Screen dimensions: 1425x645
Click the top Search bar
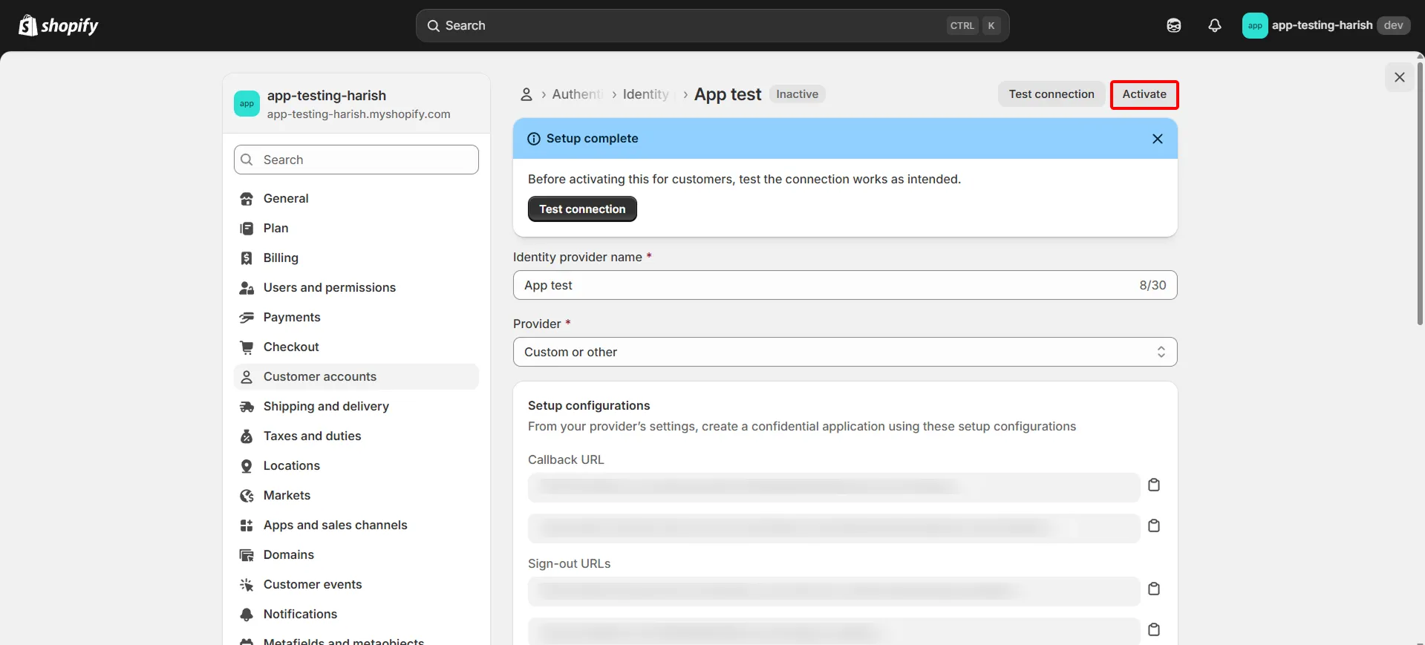[x=712, y=25]
